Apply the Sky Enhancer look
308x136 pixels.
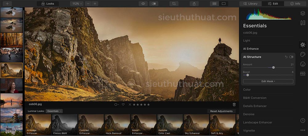point(196,125)
